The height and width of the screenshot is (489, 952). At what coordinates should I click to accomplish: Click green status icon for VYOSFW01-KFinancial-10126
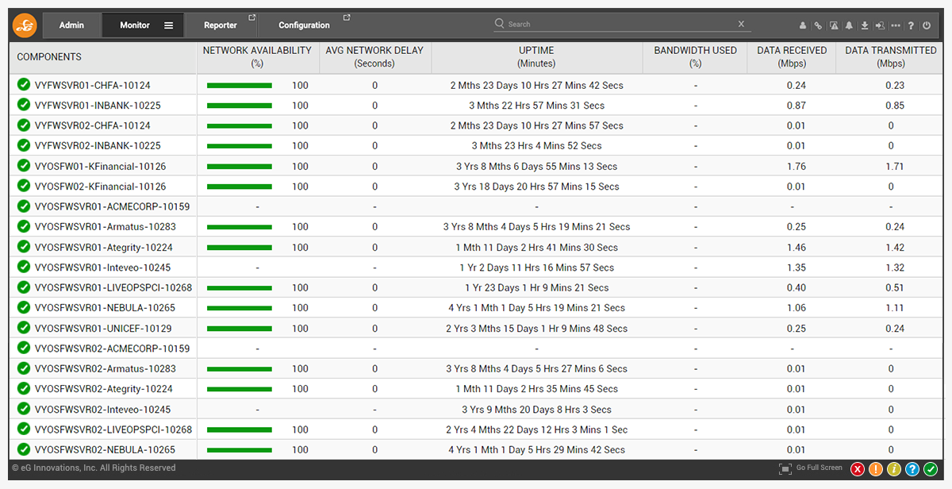(x=24, y=166)
